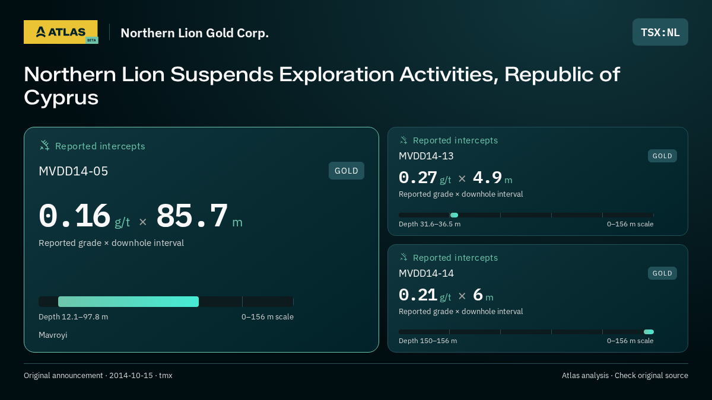Image resolution: width=712 pixels, height=400 pixels.
Task: Click Reported intercepts heading in MVDD14-14 card
Action: click(x=455, y=258)
